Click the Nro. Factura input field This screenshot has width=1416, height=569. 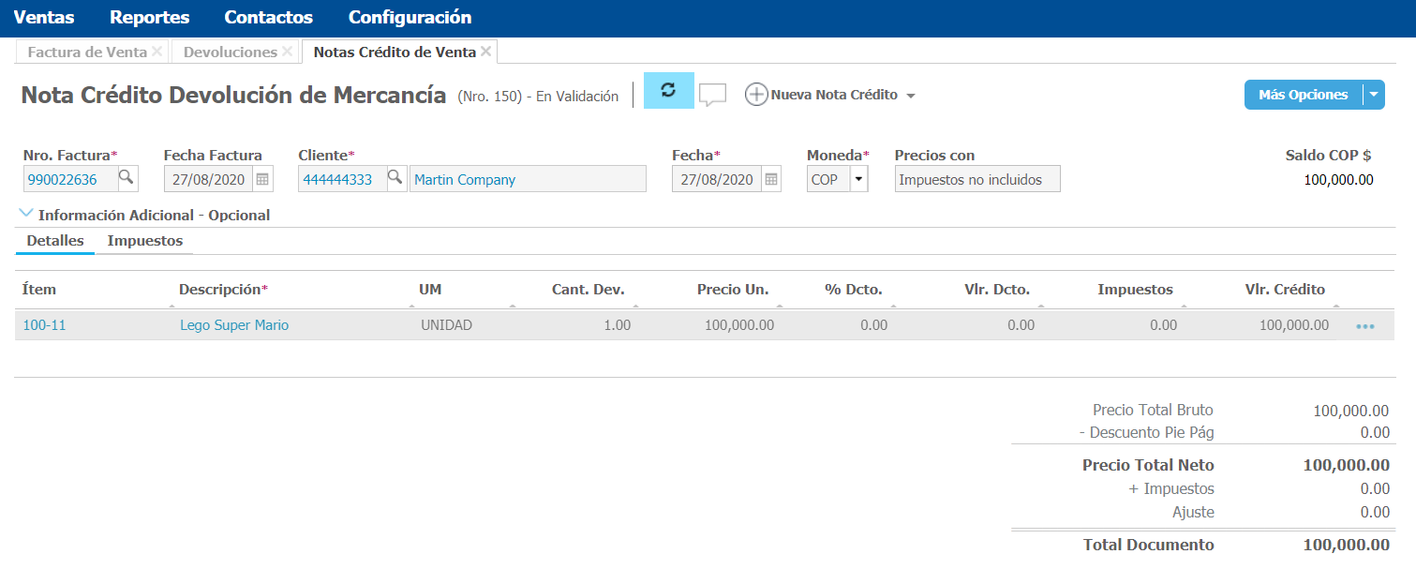[69, 179]
